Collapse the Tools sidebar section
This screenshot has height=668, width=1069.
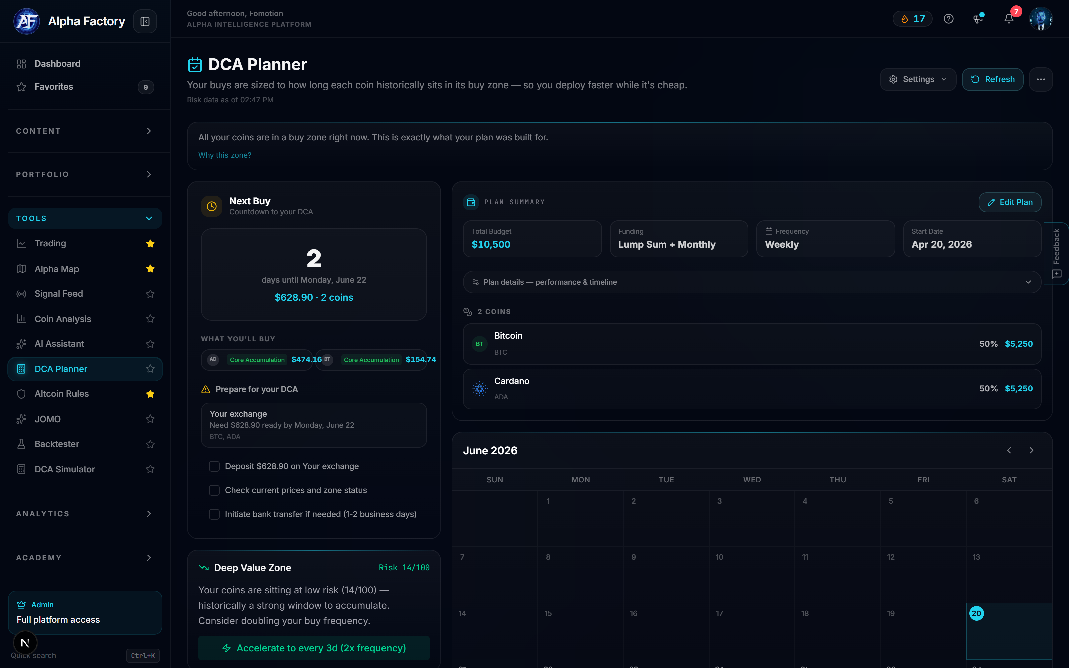pyautogui.click(x=85, y=218)
